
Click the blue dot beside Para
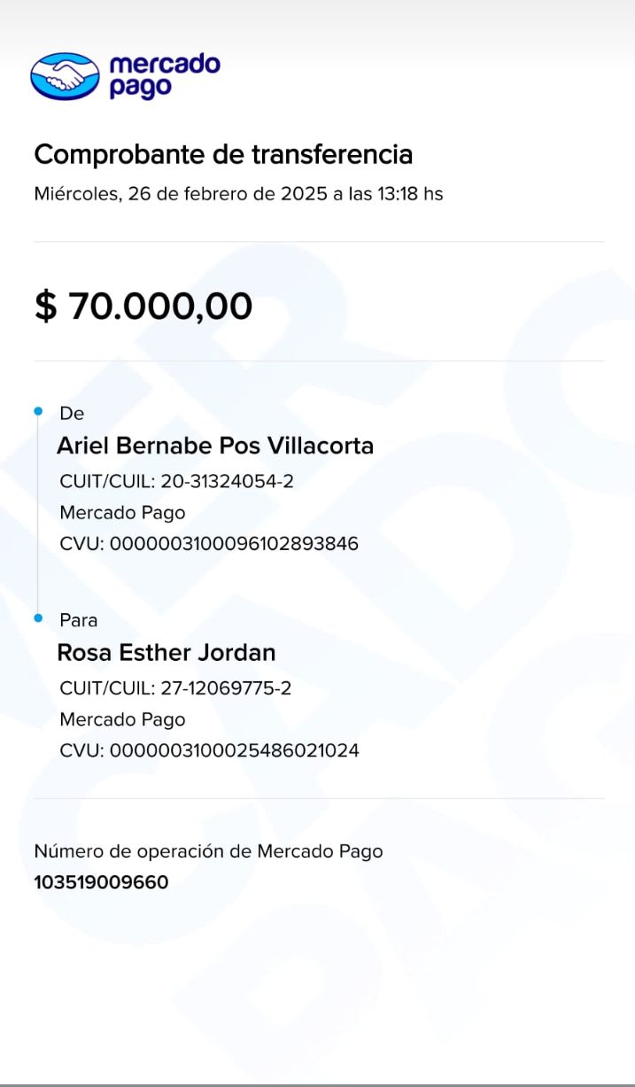[x=38, y=617]
